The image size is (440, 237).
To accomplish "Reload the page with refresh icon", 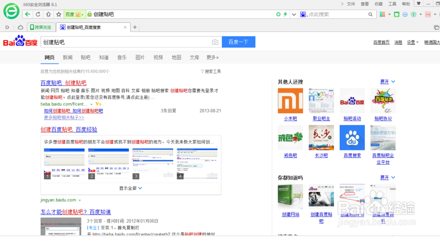I will [x=38, y=15].
